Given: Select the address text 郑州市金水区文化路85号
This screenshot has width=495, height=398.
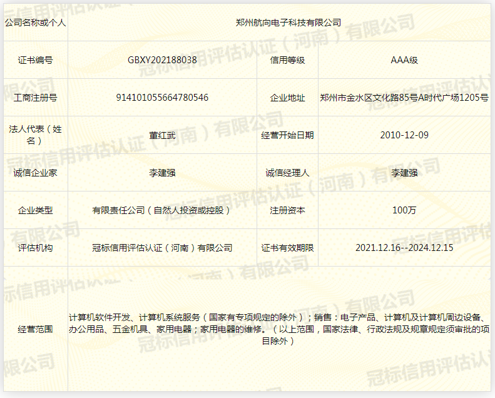Looking at the screenshot, I should (x=368, y=98).
